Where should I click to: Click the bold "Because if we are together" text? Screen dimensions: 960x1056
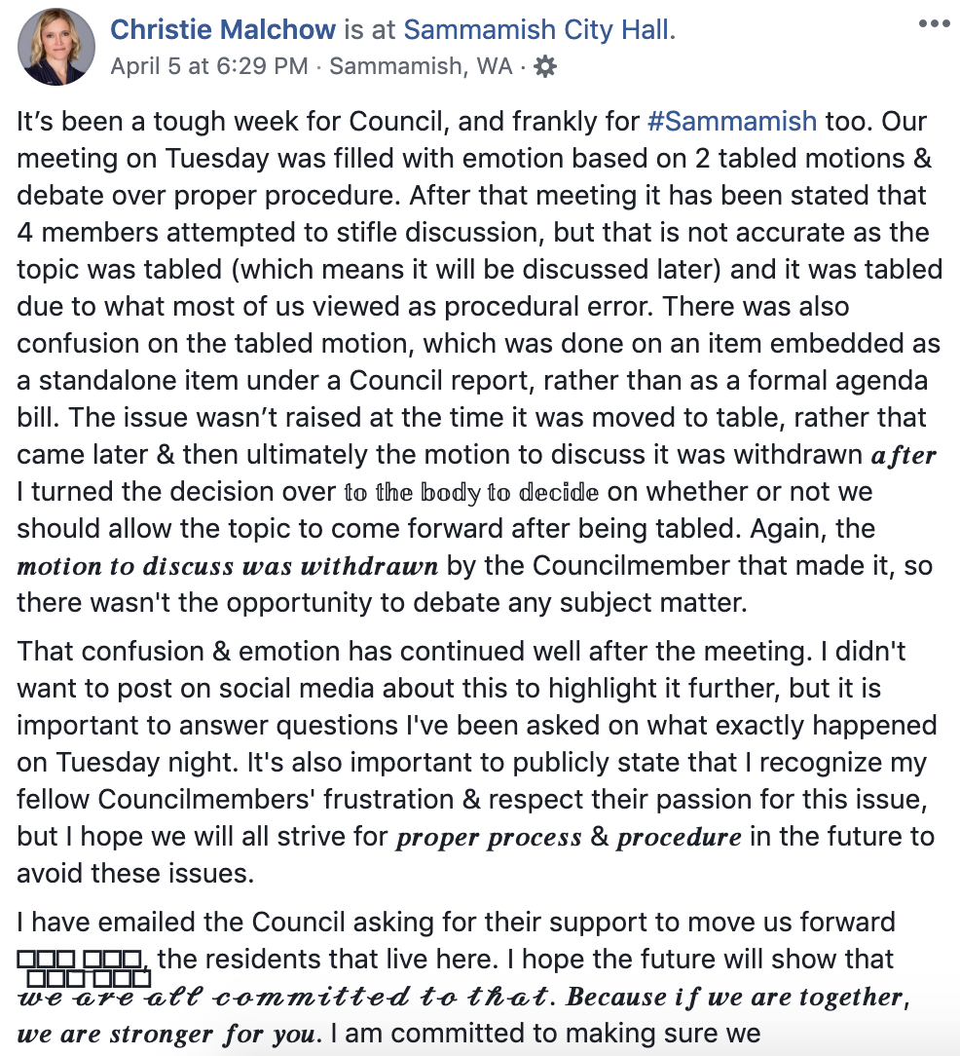(x=738, y=998)
